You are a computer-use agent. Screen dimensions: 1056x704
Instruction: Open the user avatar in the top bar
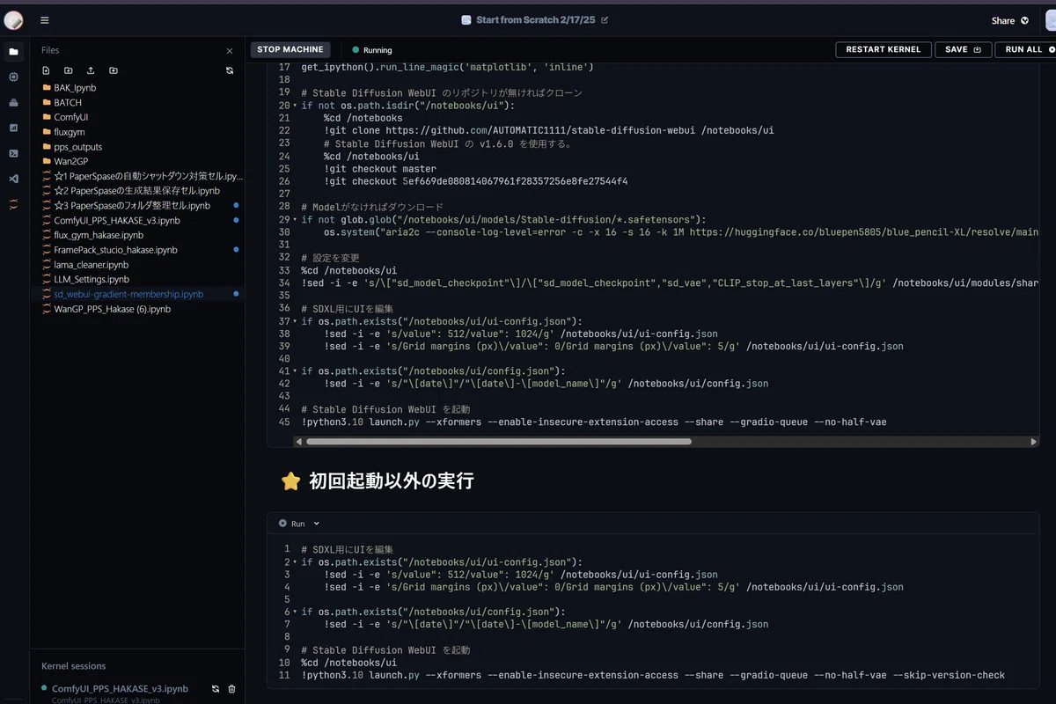(x=1051, y=20)
